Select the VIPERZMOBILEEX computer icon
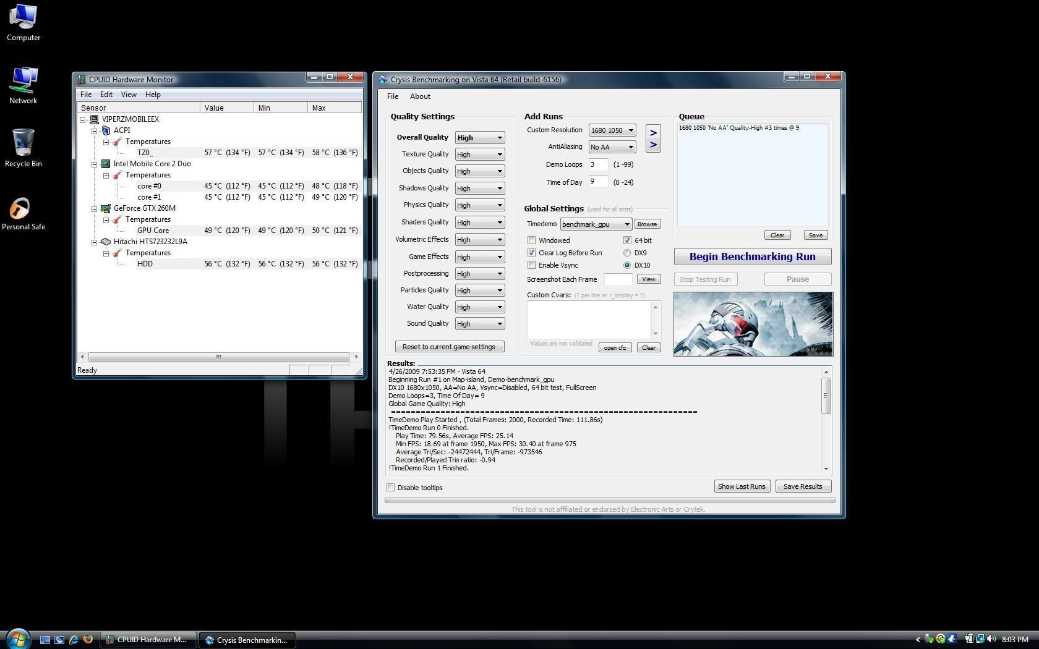 [x=94, y=119]
